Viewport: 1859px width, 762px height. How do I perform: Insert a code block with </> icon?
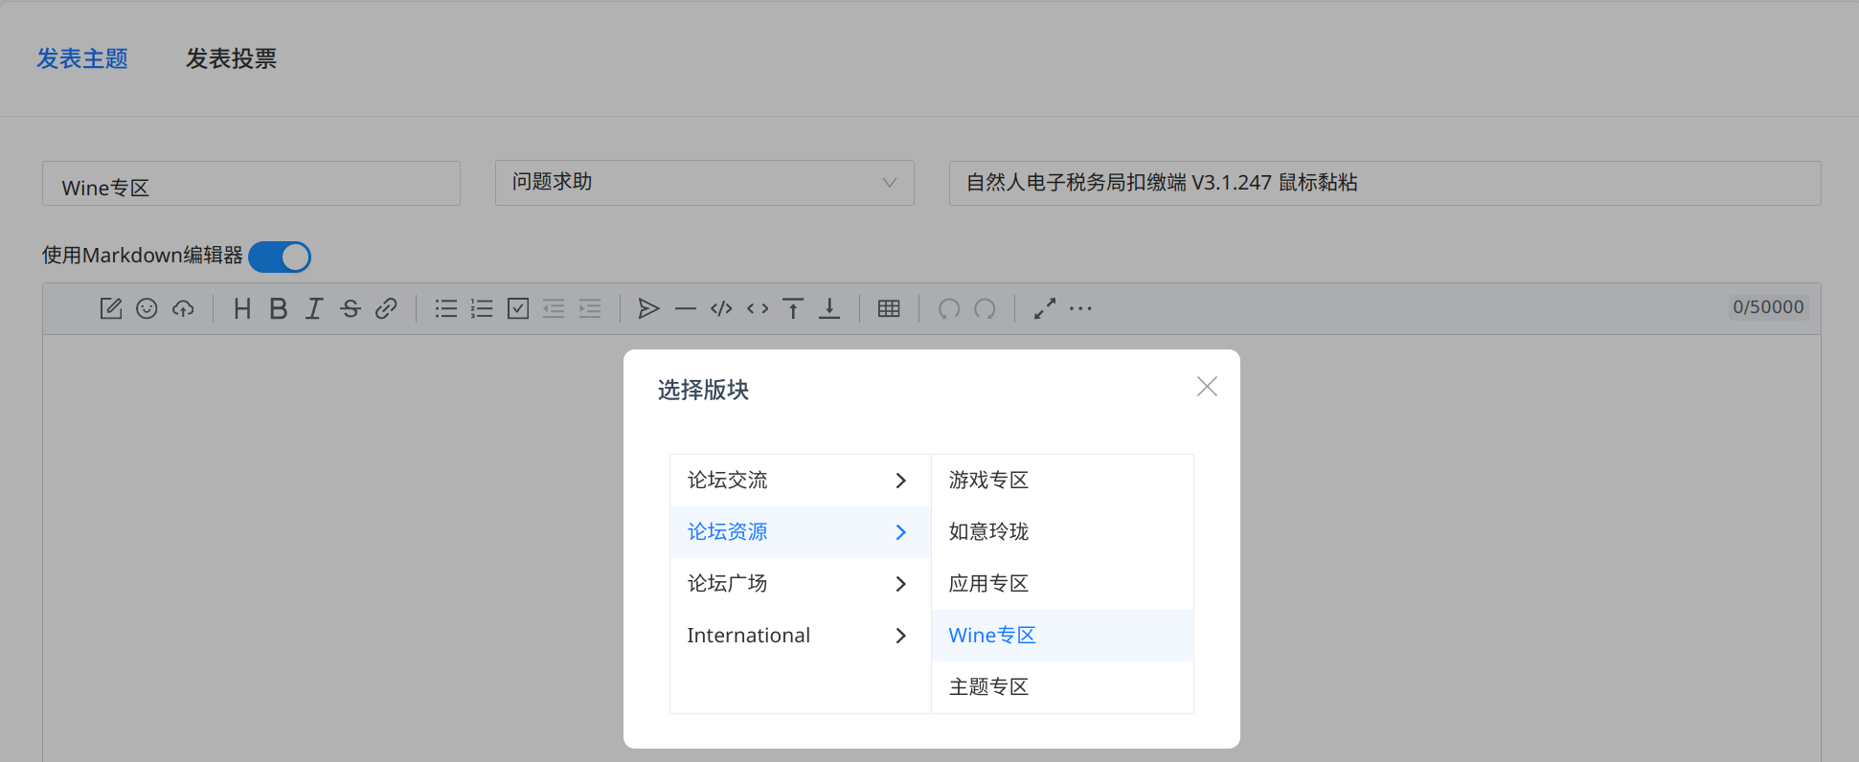[x=721, y=308]
